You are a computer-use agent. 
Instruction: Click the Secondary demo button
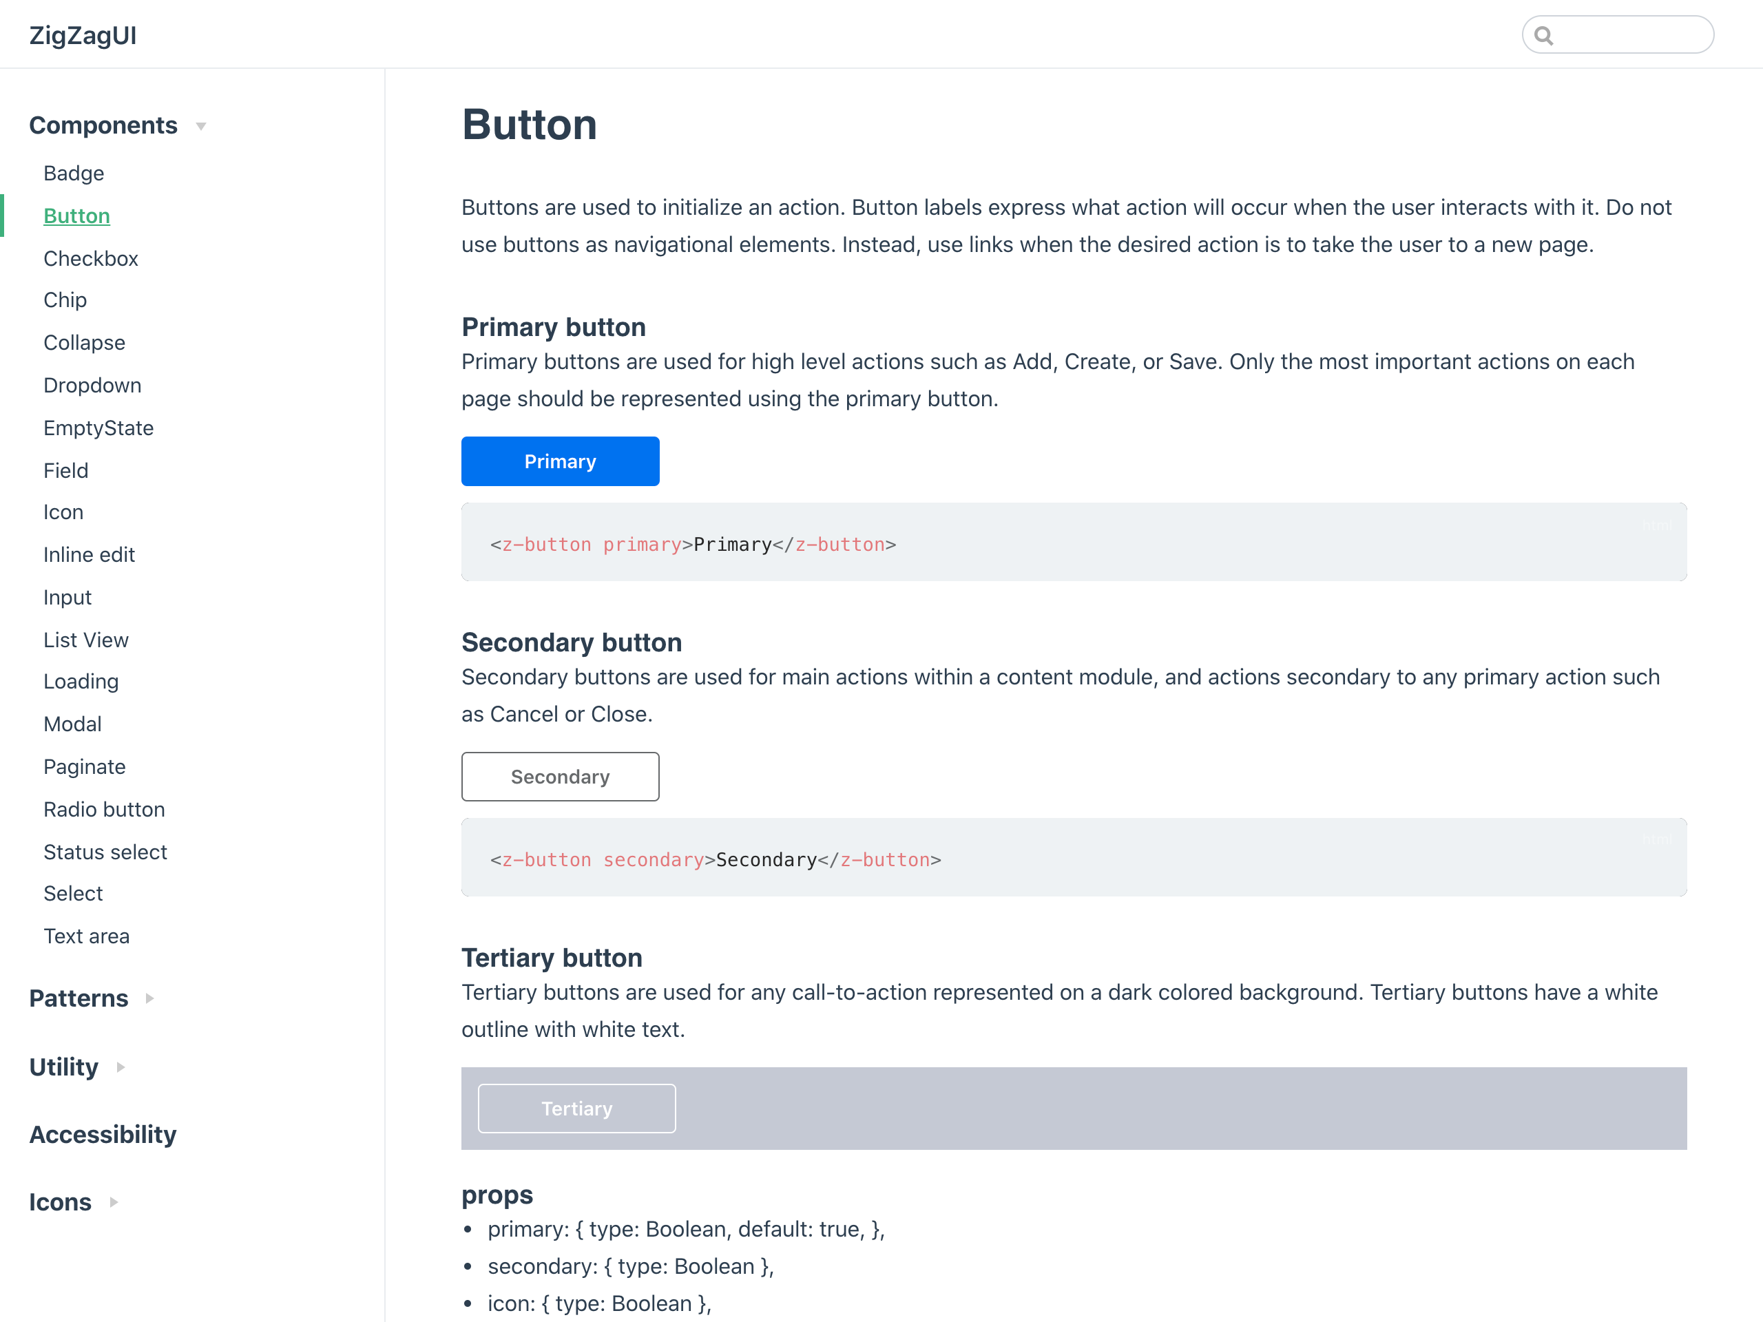point(561,776)
